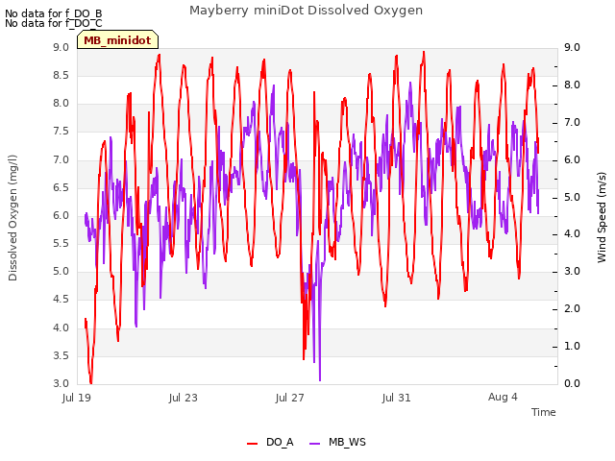The height and width of the screenshot is (461, 615).
Task: Click the MB_WS legend entry
Action: pyautogui.click(x=337, y=442)
